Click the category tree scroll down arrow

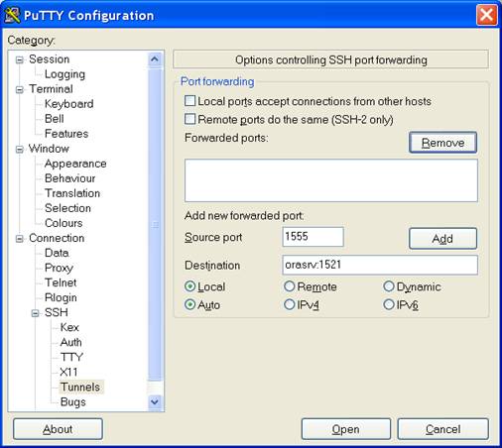(155, 402)
